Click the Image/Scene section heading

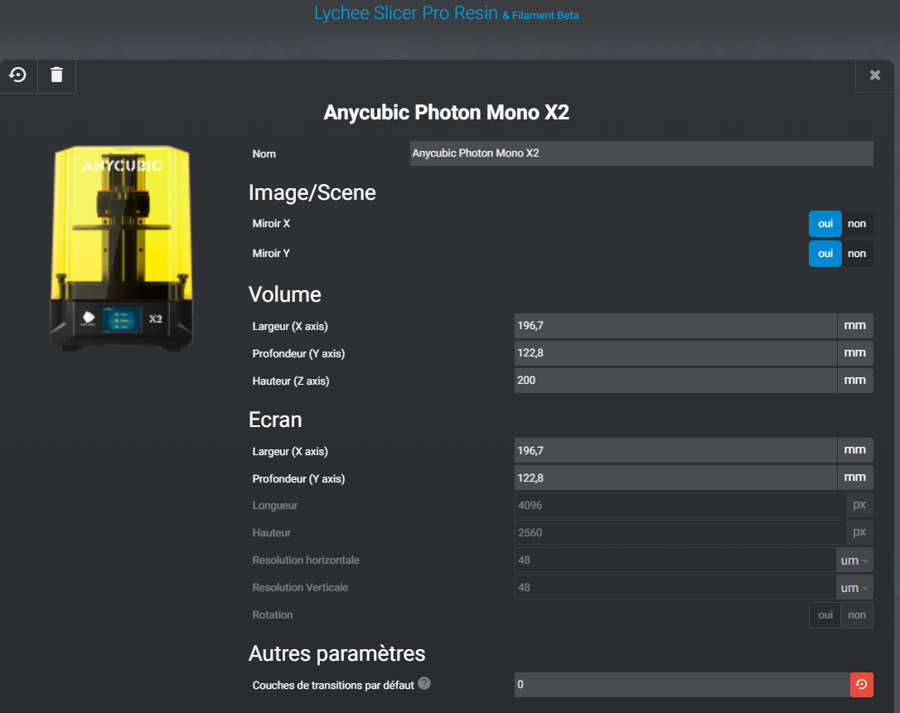coord(312,193)
